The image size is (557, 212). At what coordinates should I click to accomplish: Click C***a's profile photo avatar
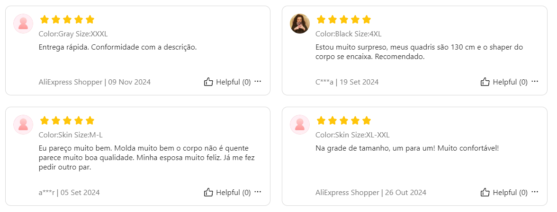tap(300, 24)
